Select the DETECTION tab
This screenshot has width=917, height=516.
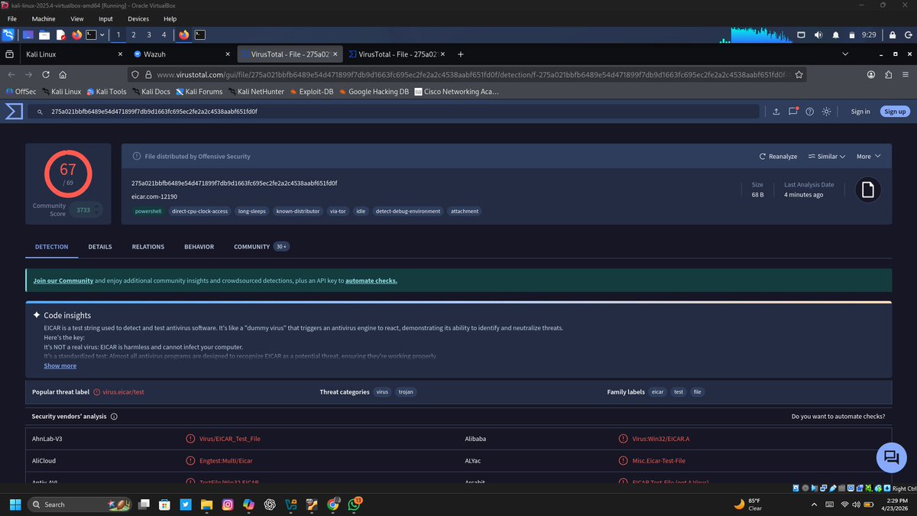pyautogui.click(x=51, y=247)
